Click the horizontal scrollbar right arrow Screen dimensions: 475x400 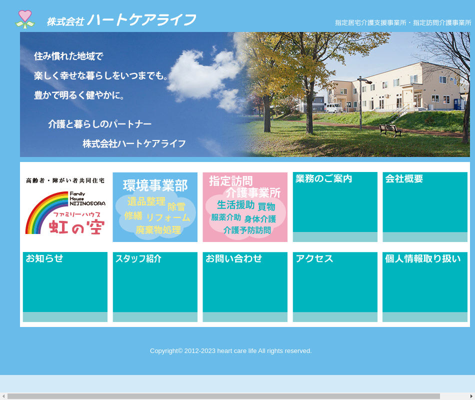471,396
